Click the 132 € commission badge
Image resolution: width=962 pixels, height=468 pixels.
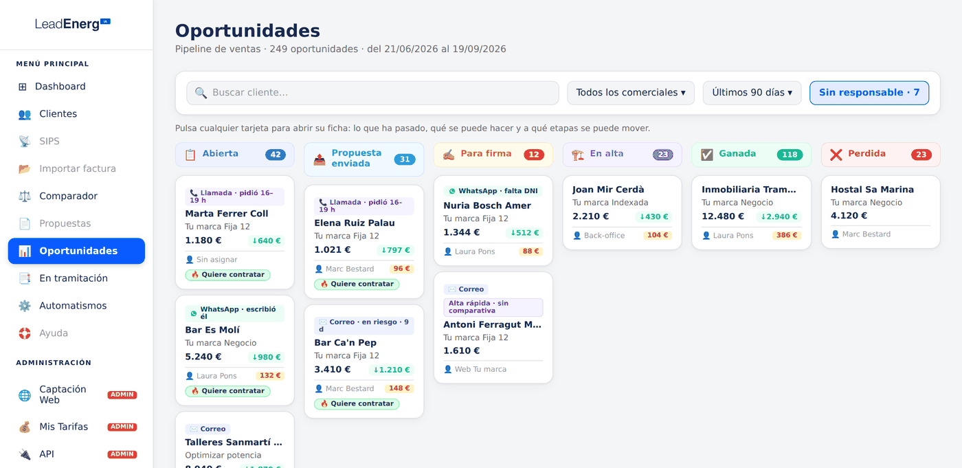point(270,376)
